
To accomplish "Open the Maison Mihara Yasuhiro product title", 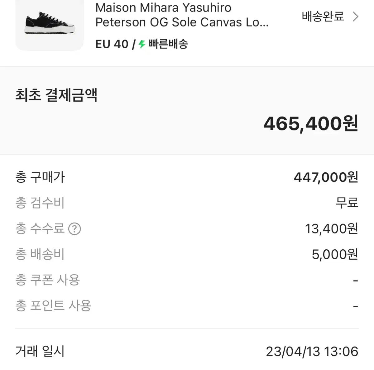I will pyautogui.click(x=182, y=15).
